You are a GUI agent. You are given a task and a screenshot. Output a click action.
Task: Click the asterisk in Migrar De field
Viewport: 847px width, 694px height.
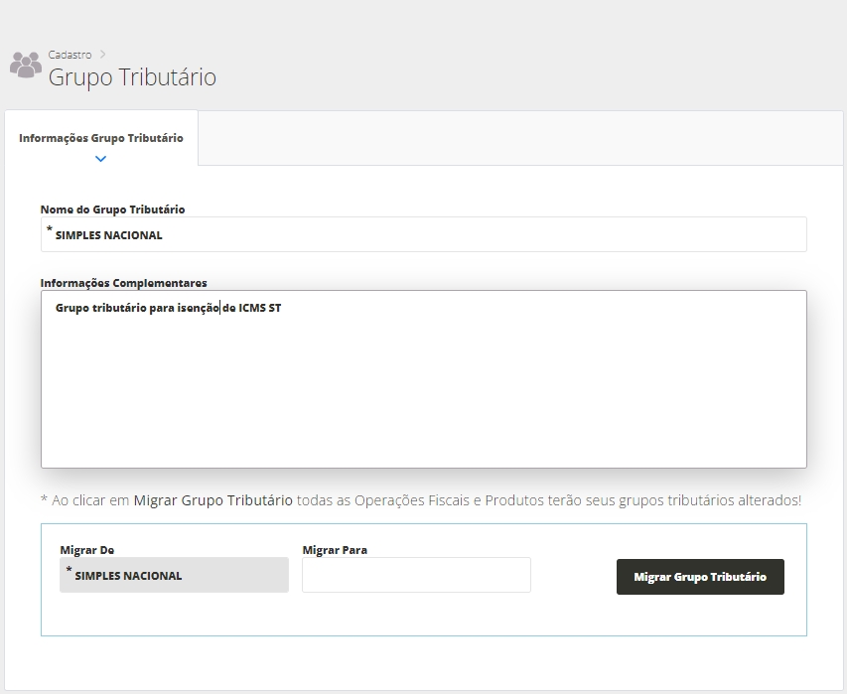tap(69, 571)
